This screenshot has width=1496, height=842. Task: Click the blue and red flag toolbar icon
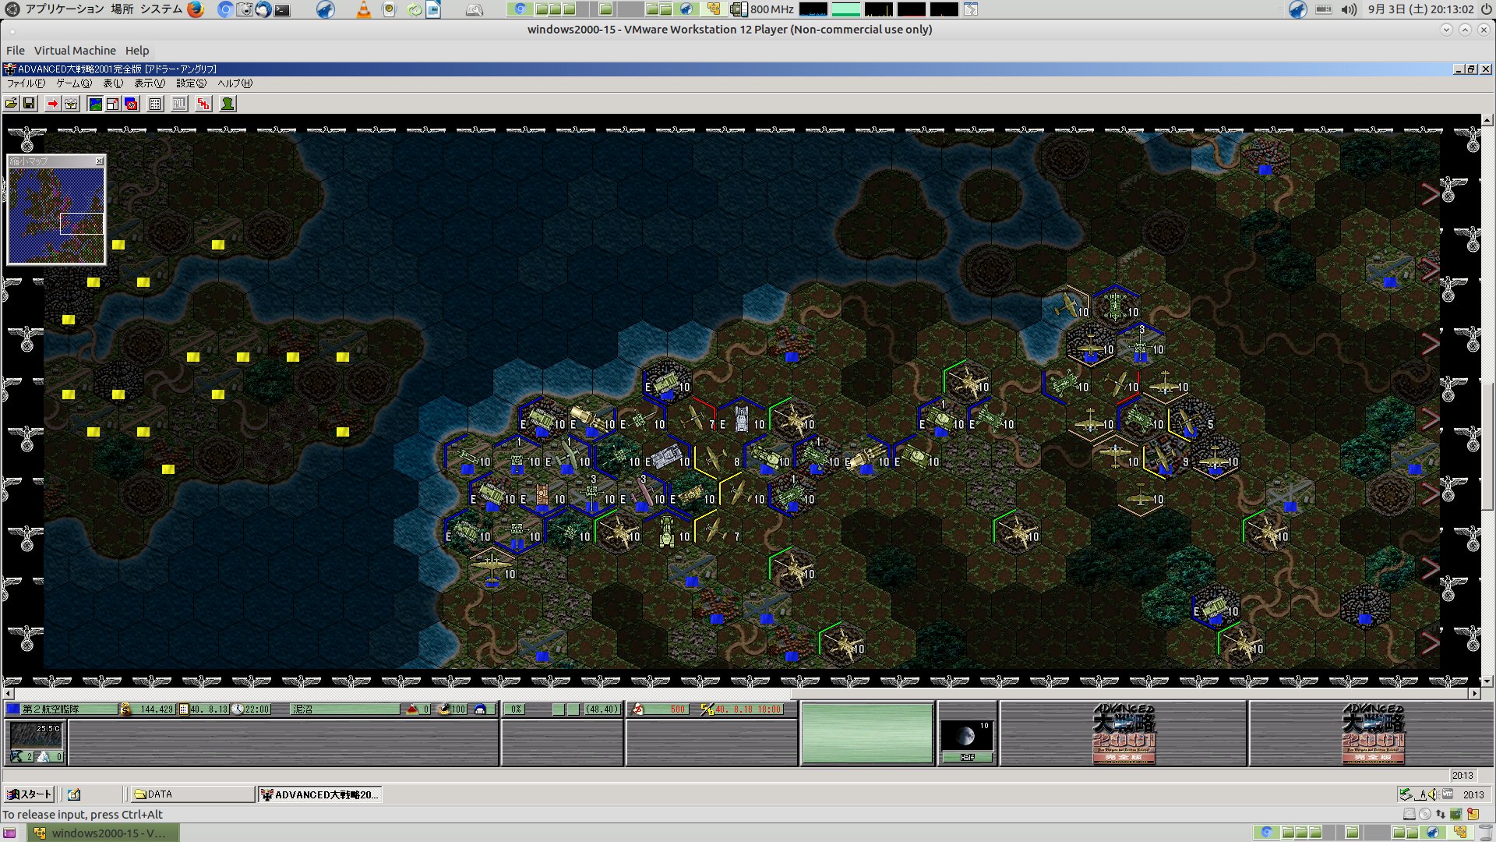(131, 104)
